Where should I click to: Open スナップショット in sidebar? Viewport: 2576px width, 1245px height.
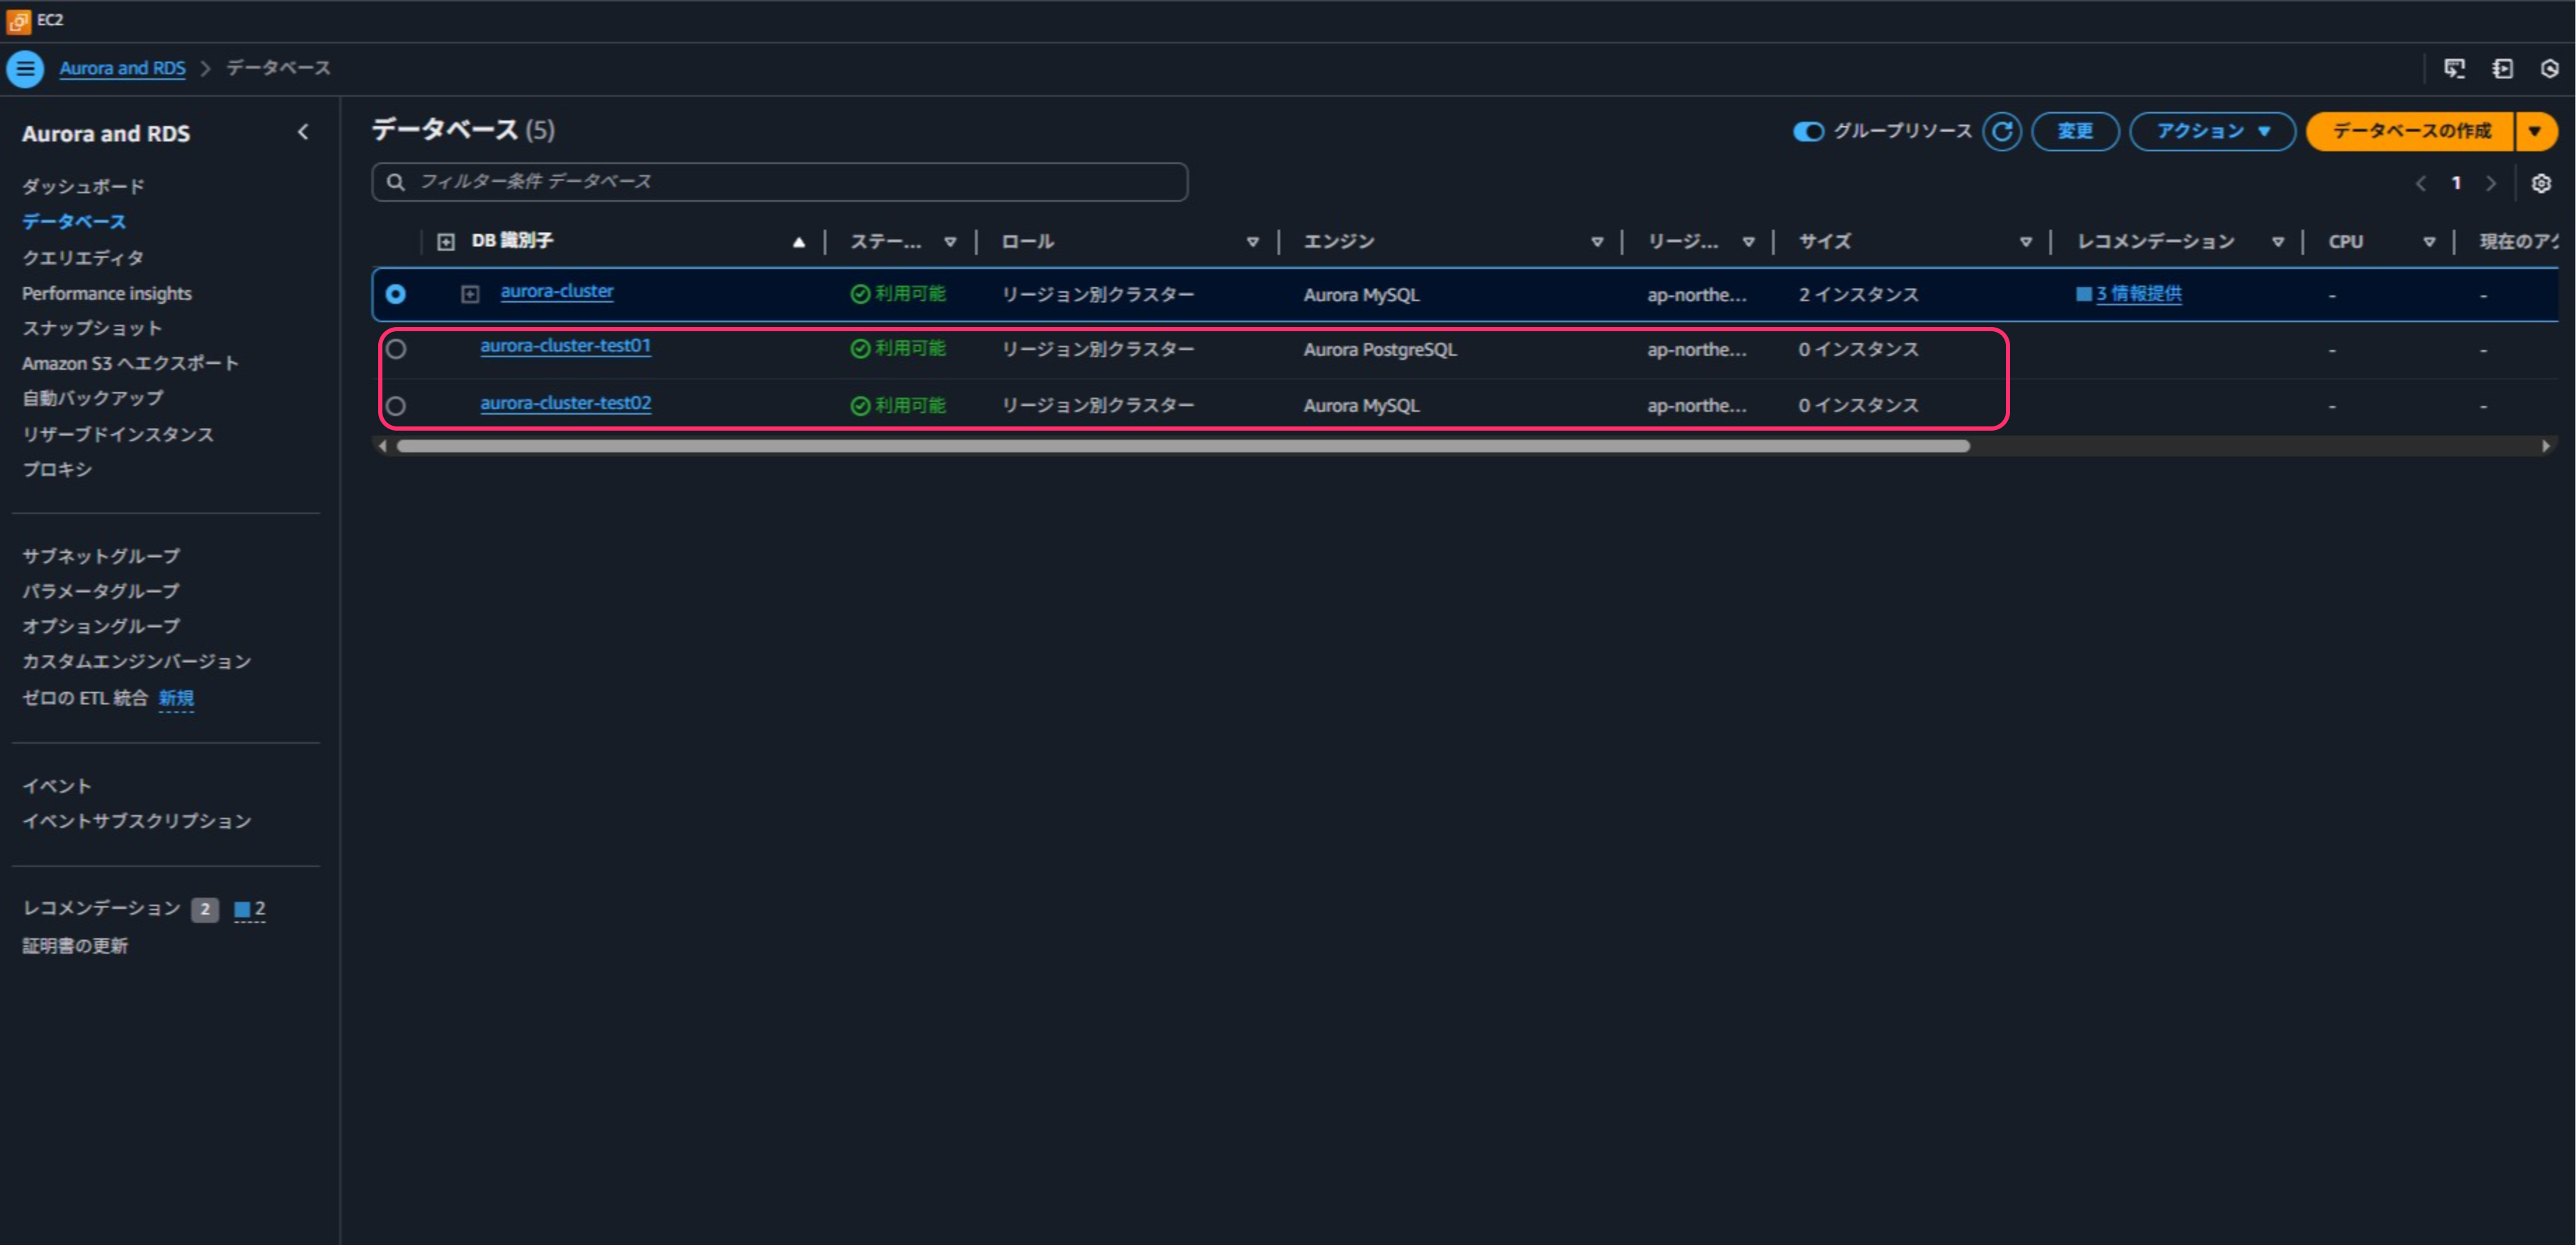92,328
